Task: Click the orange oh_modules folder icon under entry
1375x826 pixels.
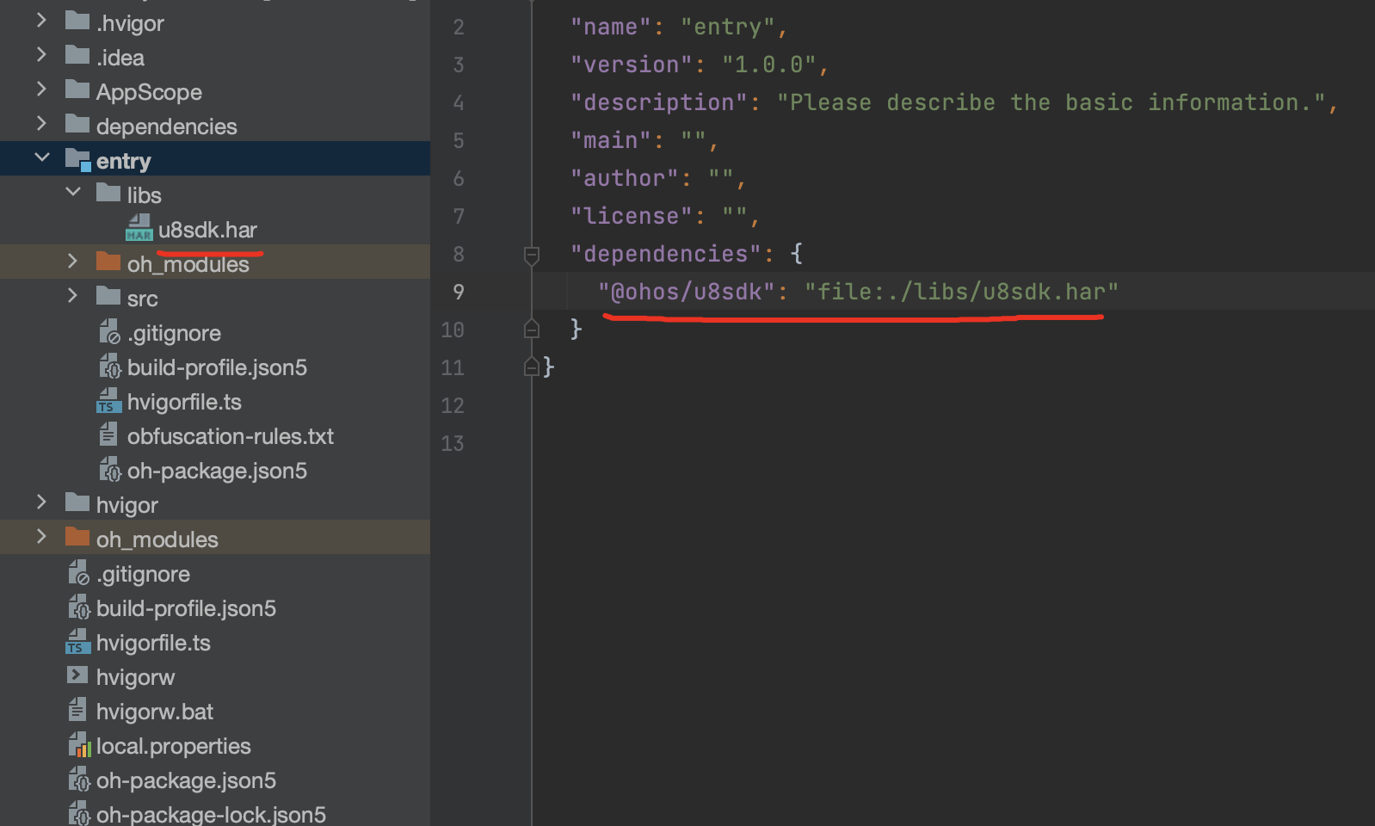Action: click(x=108, y=262)
